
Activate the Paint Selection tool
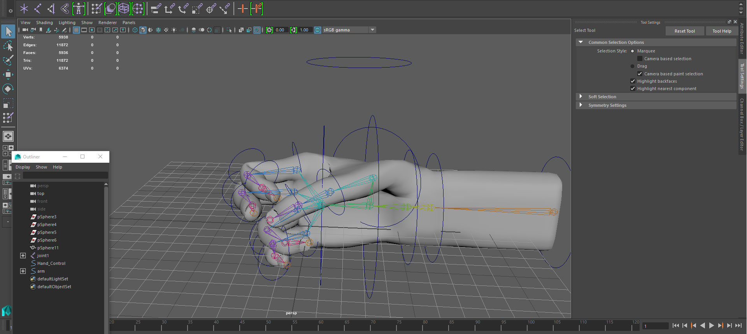click(8, 60)
